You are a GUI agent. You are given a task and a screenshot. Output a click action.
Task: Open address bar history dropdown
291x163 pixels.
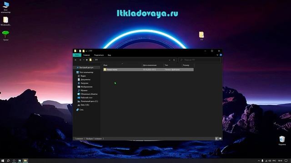point(170,60)
